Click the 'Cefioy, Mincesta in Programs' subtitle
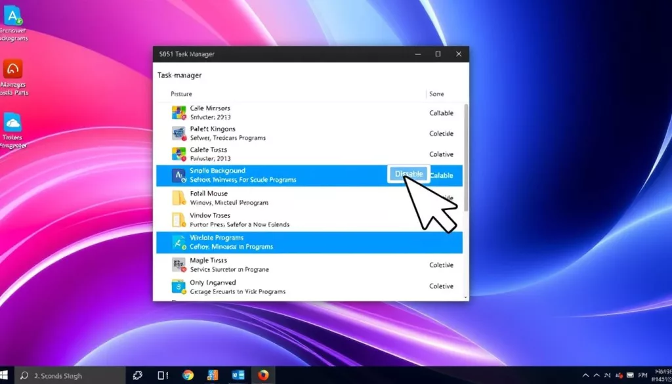Viewport: 672px width, 384px height. coord(232,247)
